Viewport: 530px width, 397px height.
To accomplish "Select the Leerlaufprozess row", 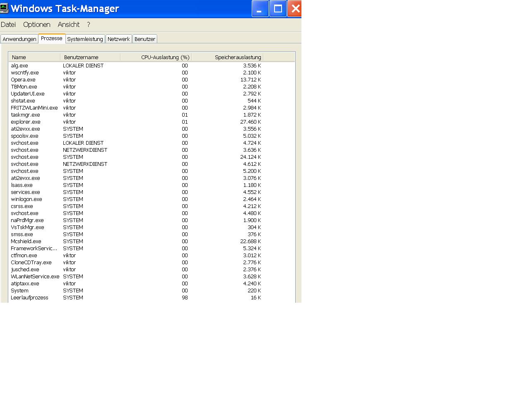I will pyautogui.click(x=152, y=298).
